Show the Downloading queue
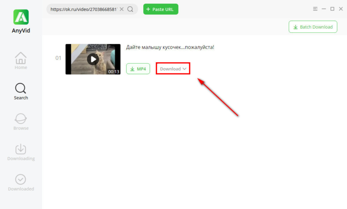347x209 pixels. (21, 152)
